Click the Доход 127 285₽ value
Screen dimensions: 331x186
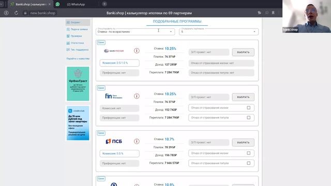pyautogui.click(x=171, y=65)
